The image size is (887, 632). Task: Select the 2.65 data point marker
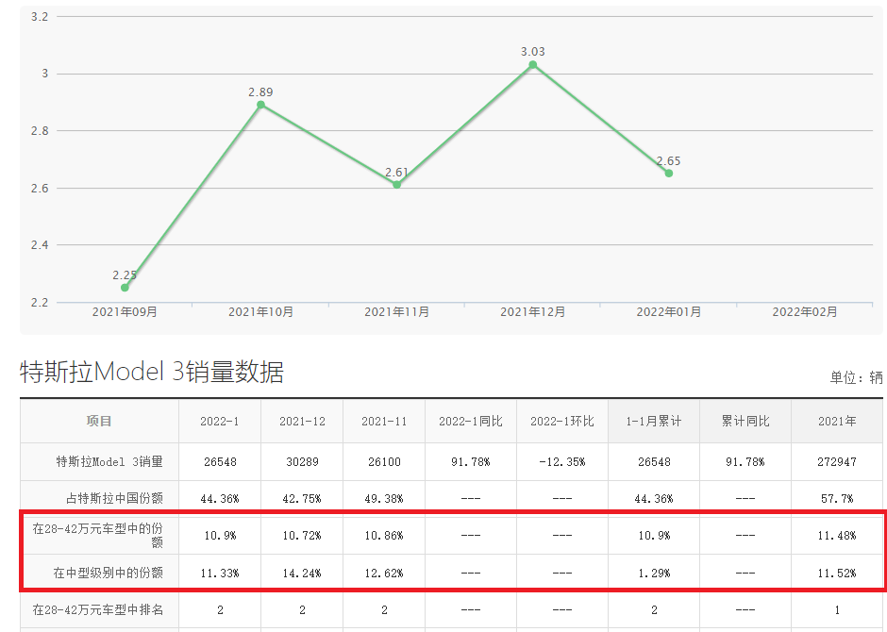coord(669,173)
